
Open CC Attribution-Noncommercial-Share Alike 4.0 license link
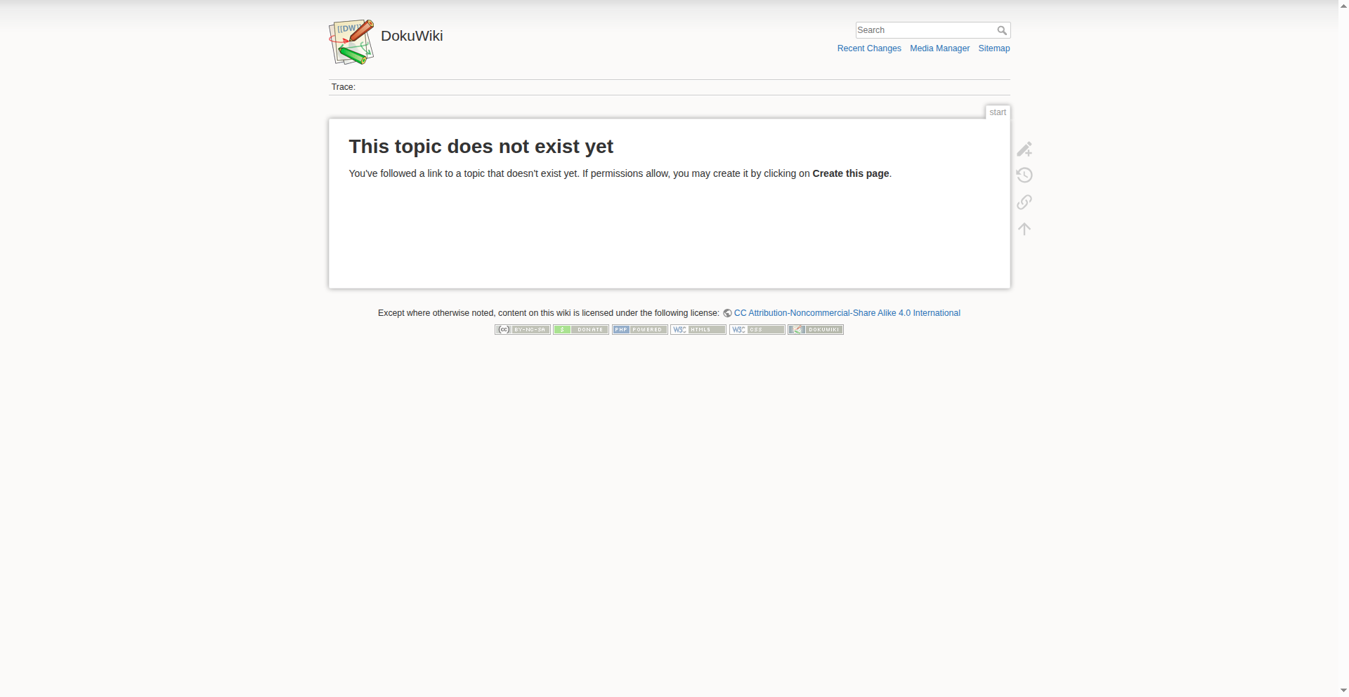pos(847,313)
